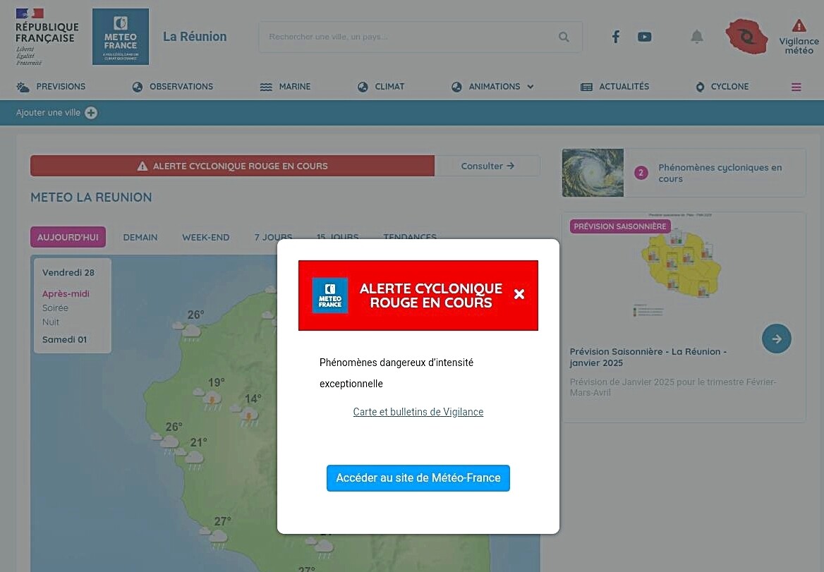This screenshot has height=572, width=824.
Task: Open the hamburger menu icon
Action: (796, 87)
